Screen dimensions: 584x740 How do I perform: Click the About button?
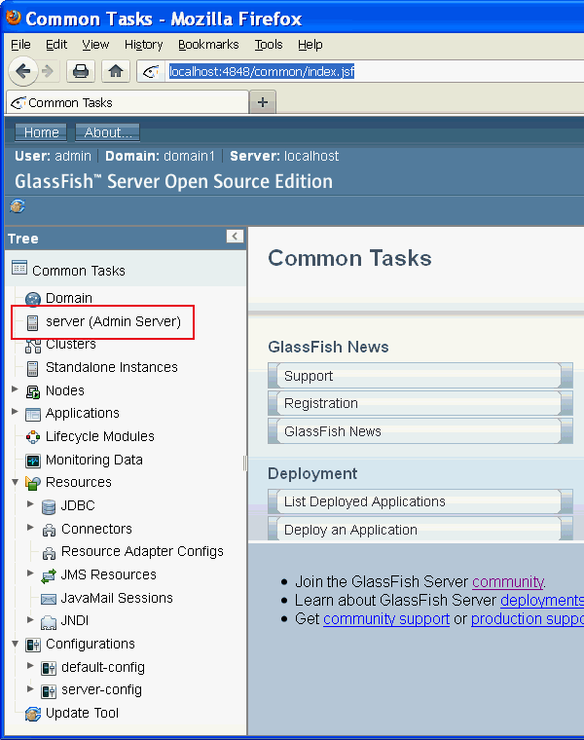pyautogui.click(x=107, y=132)
